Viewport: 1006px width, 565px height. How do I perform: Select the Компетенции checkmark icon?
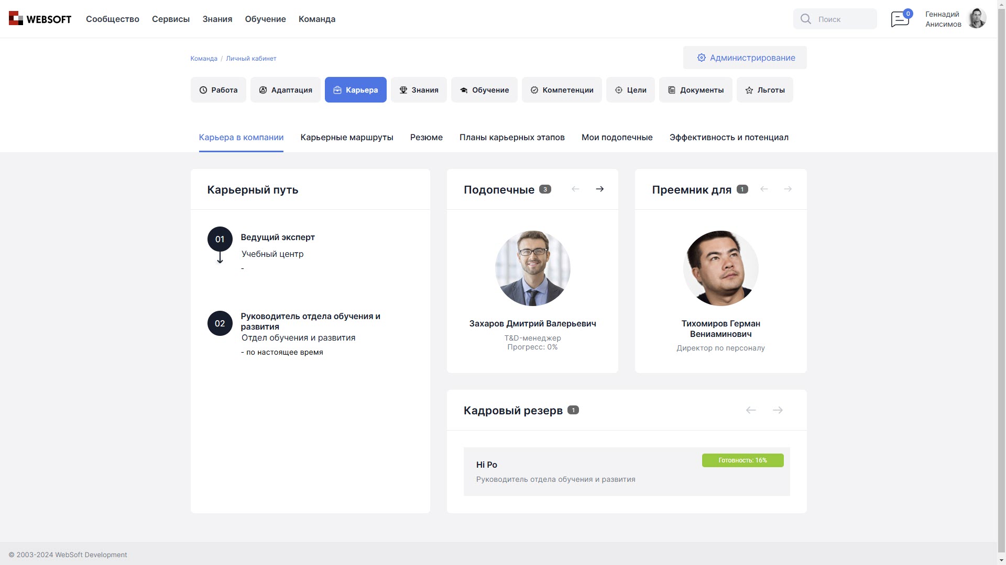(x=534, y=89)
